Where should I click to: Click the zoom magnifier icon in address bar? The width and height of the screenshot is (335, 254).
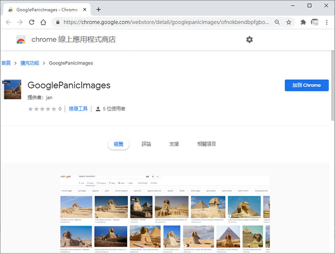tap(277, 22)
